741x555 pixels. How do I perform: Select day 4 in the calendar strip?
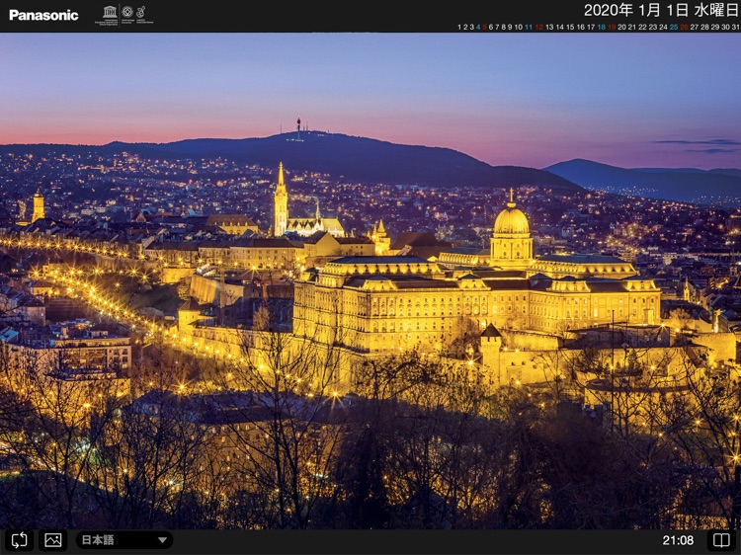pos(478,27)
